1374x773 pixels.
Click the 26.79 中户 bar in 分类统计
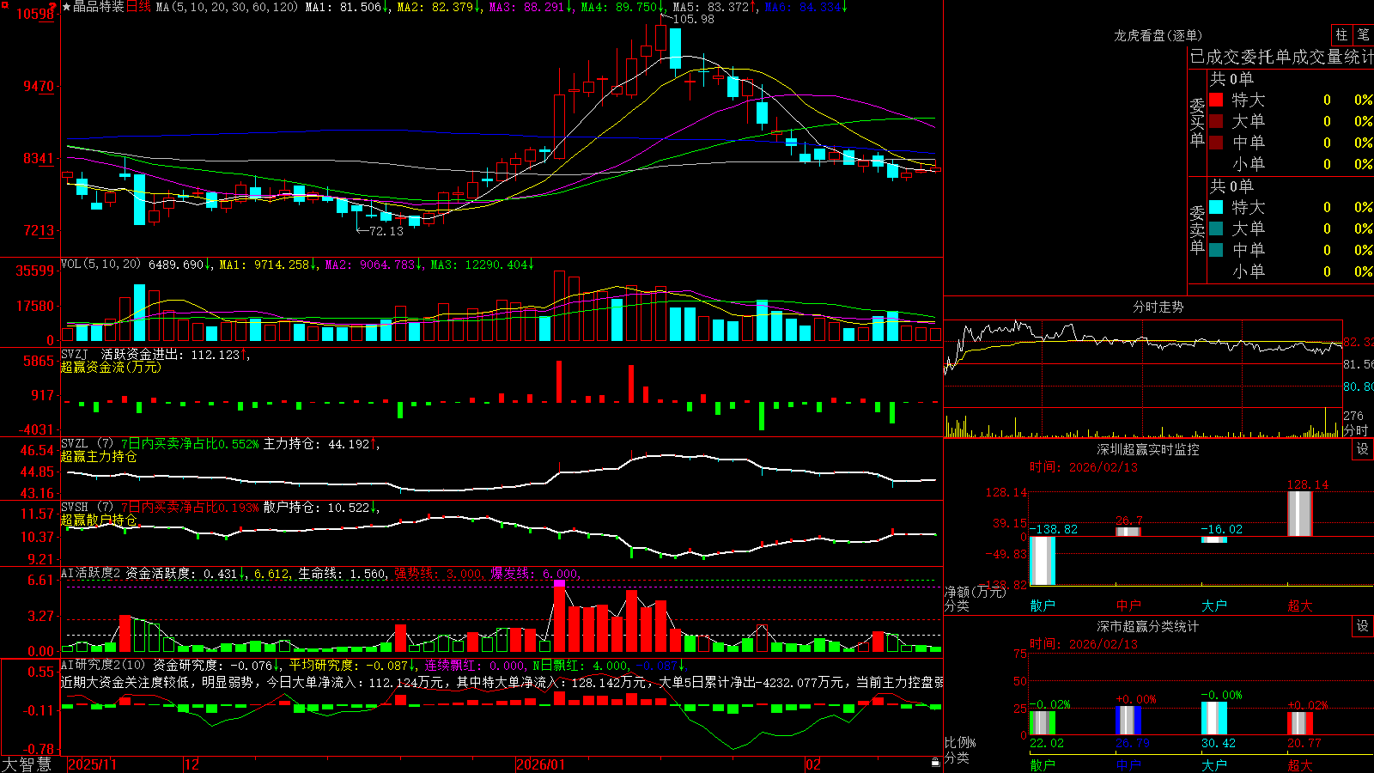[x=1128, y=721]
